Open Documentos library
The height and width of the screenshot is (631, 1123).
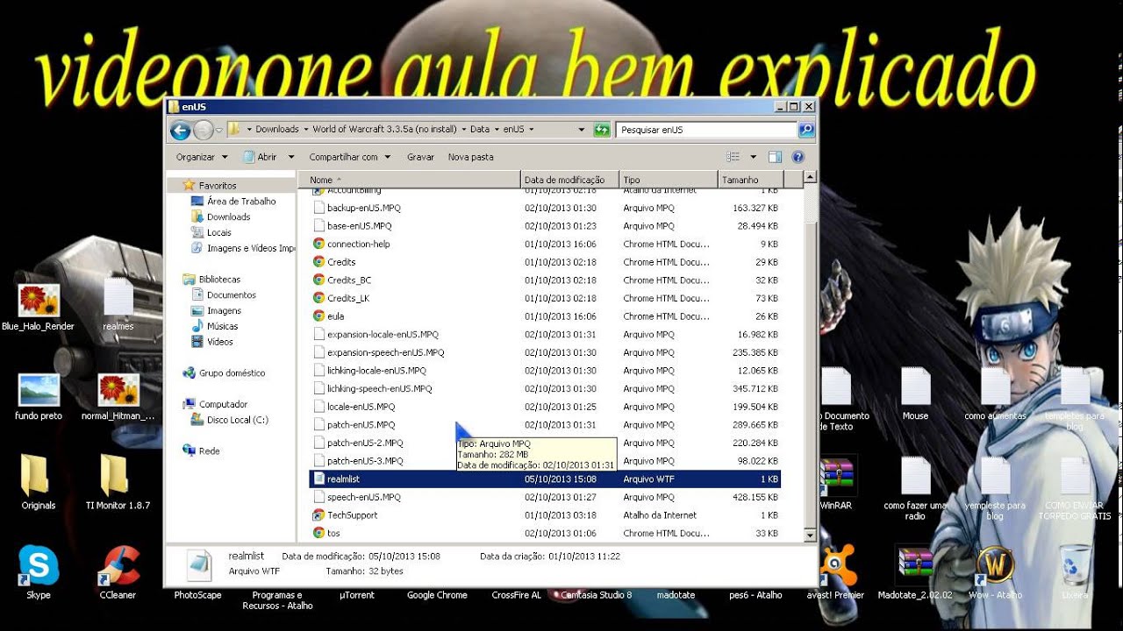point(231,295)
